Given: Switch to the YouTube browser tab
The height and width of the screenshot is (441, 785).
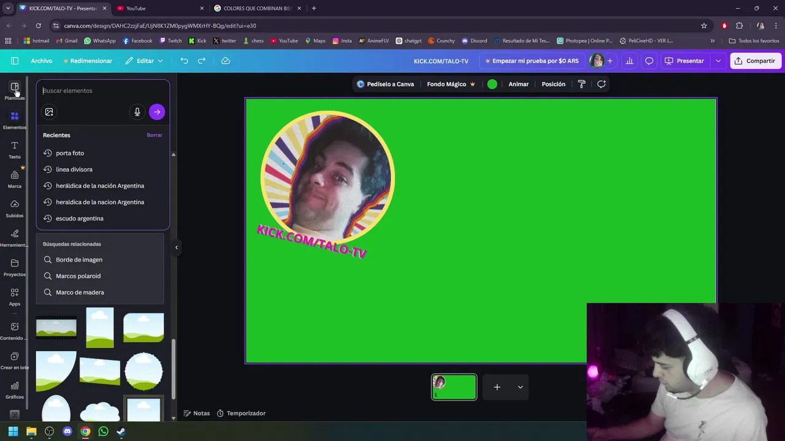Looking at the screenshot, I should (160, 8).
